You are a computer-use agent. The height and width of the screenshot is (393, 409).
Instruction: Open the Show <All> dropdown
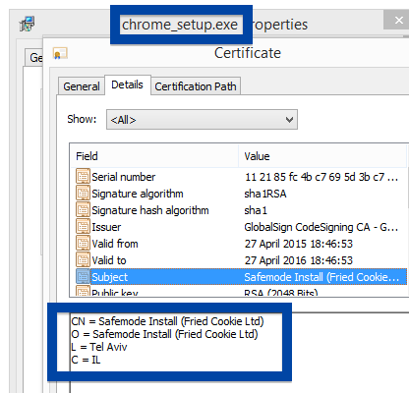pos(202,120)
